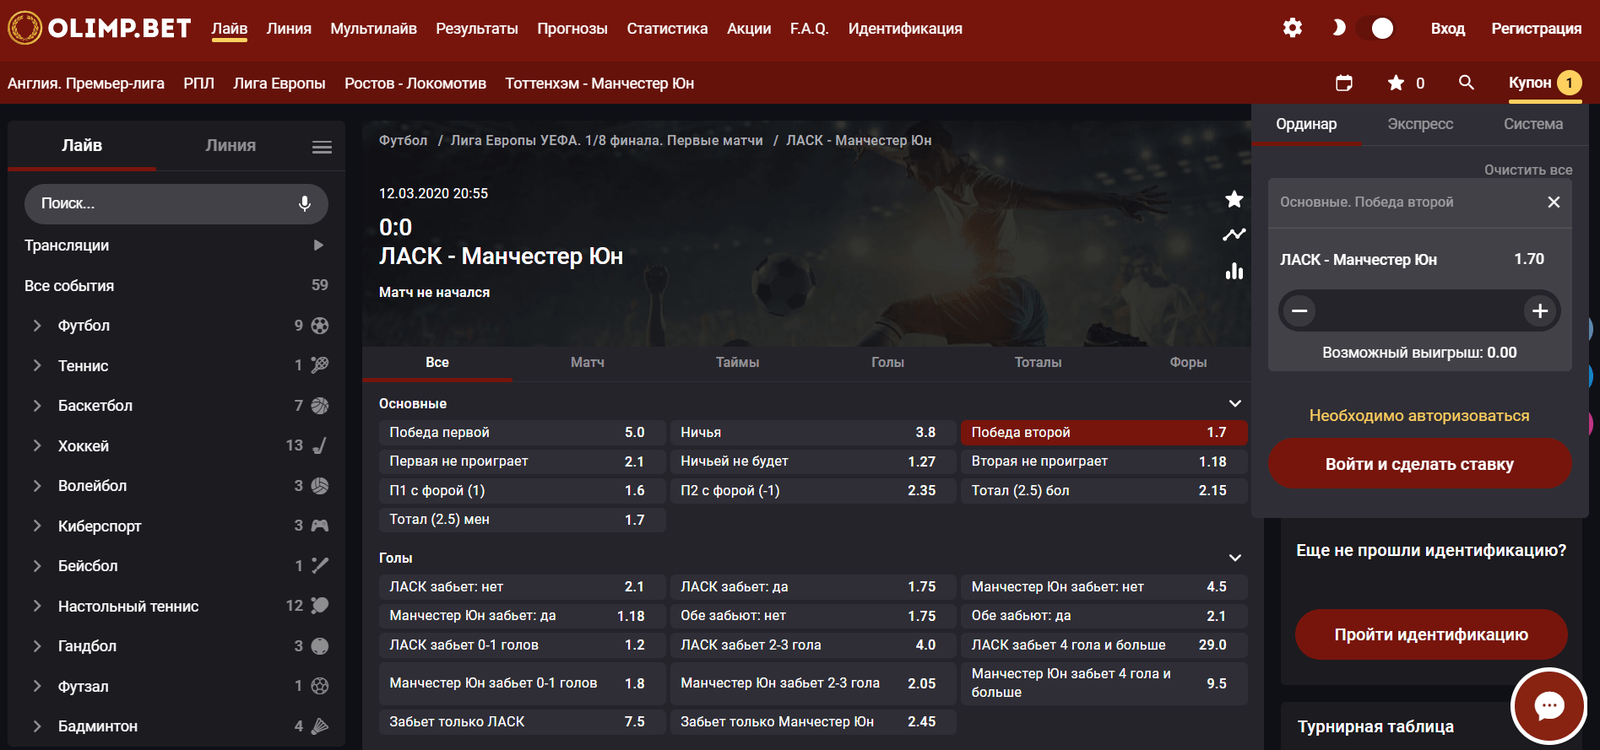The height and width of the screenshot is (750, 1600).
Task: Open match trend line chart icon
Action: tap(1234, 235)
